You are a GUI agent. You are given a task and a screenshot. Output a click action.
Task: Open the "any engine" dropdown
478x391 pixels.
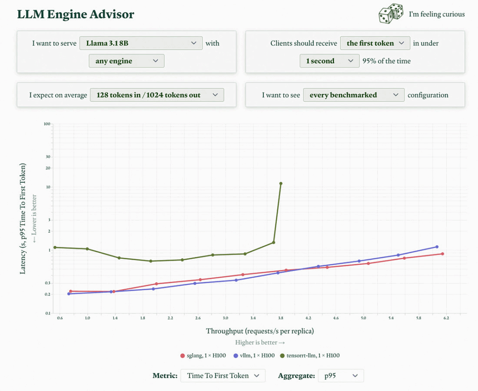[127, 61]
